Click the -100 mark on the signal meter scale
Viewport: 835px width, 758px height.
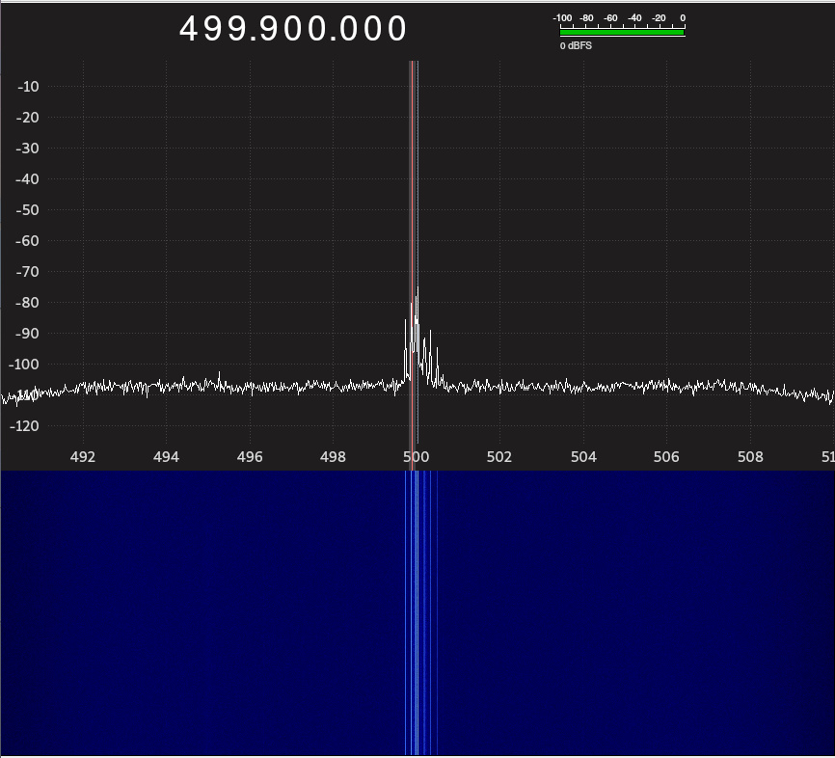(x=562, y=18)
